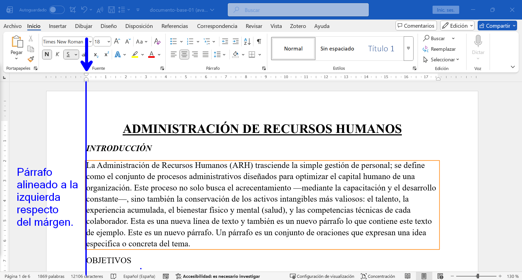
Task: Click the Buscar search box in title bar
Action: click(x=298, y=10)
